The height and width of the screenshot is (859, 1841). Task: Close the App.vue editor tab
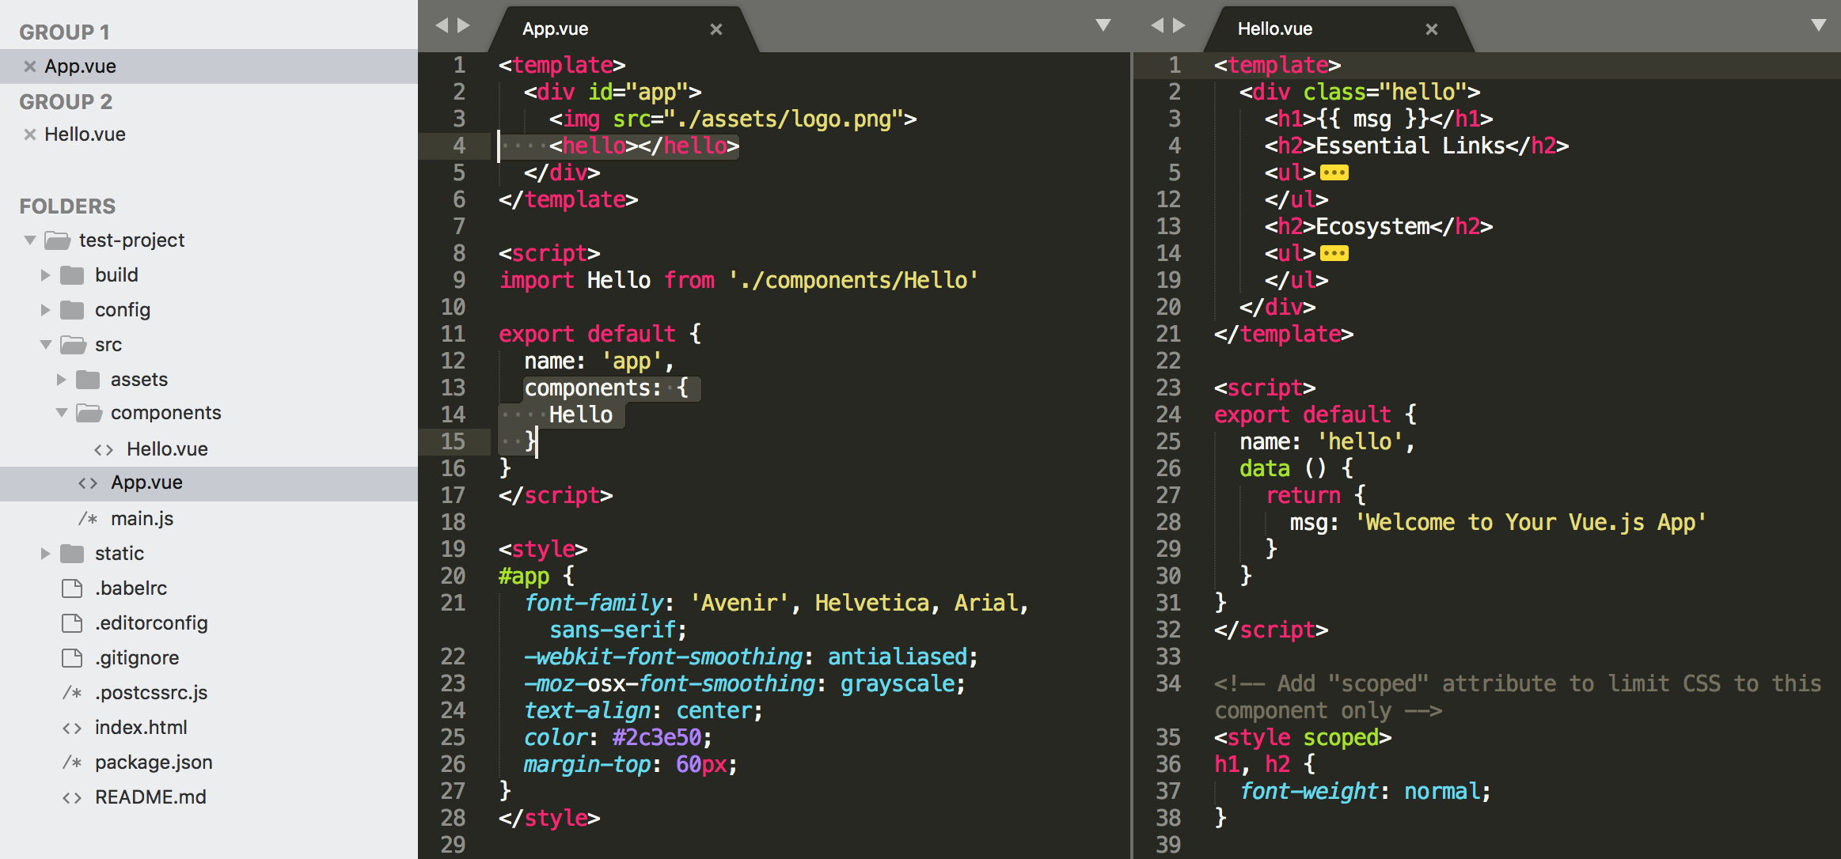coord(716,29)
